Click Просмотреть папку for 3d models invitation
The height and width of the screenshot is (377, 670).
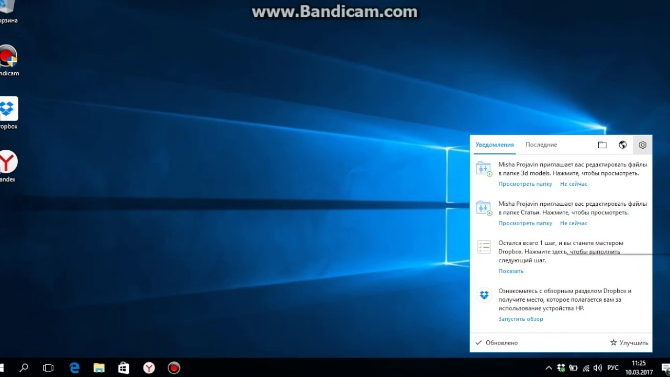tap(525, 184)
